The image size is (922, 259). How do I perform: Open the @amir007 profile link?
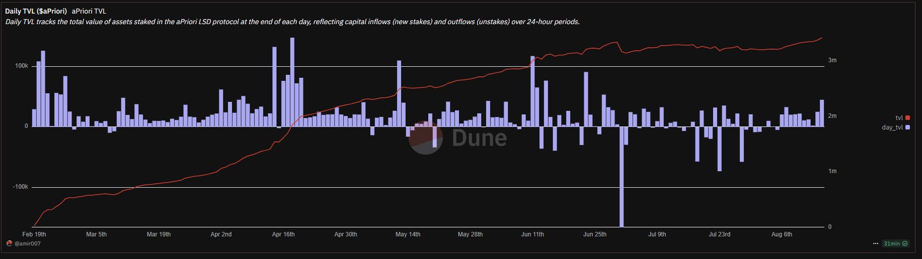pos(28,243)
